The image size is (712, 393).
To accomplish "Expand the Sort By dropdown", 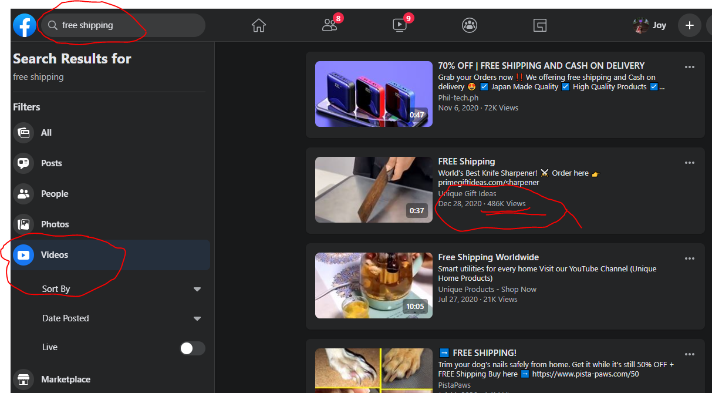I will coord(122,289).
